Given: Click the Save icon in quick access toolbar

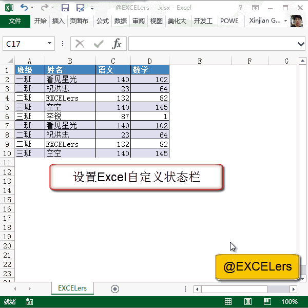Looking at the screenshot, I should 65,8.
